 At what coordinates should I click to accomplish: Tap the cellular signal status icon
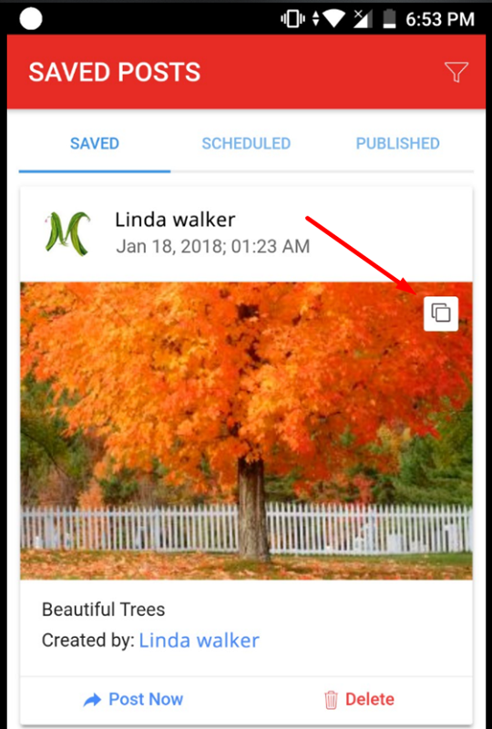click(x=365, y=18)
